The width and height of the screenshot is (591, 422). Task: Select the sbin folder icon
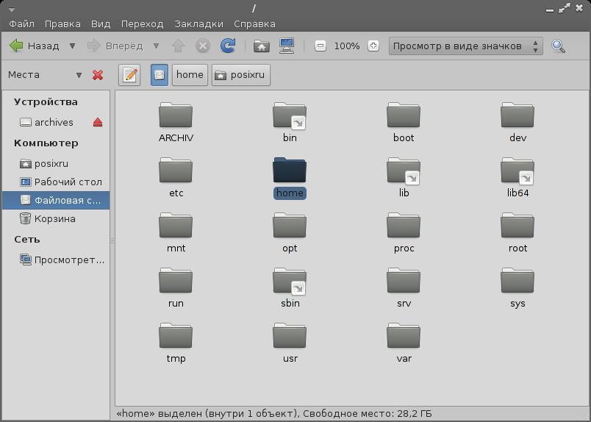tap(290, 280)
